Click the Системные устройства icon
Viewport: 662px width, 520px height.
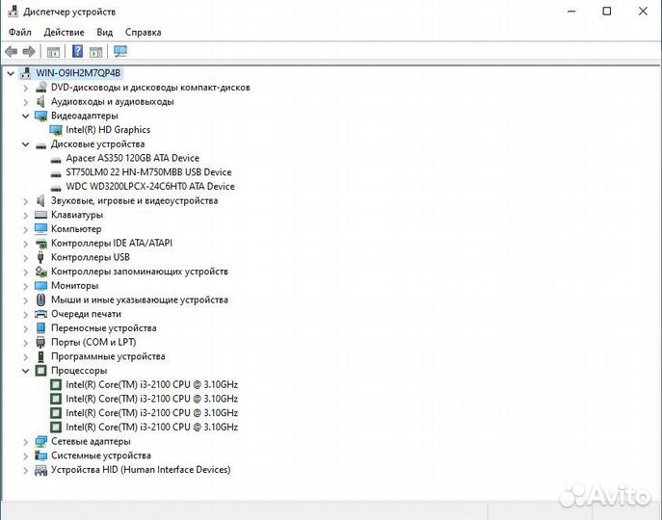click(x=40, y=455)
